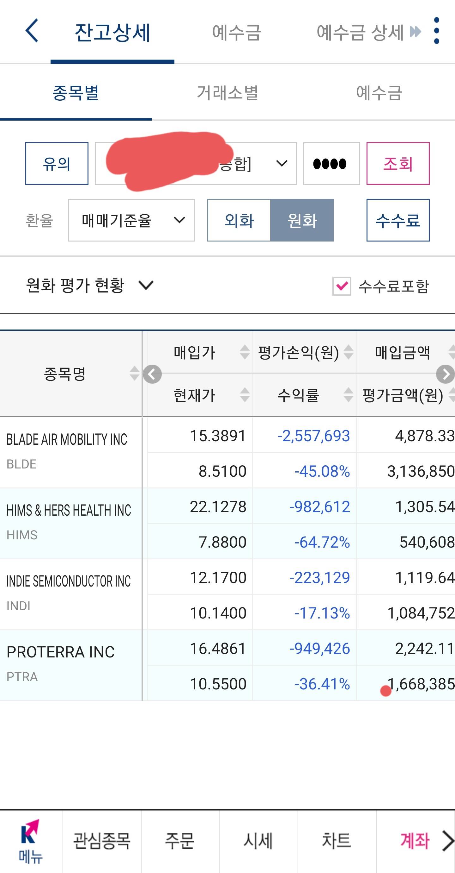
Task: Tap the password input field
Action: 331,164
